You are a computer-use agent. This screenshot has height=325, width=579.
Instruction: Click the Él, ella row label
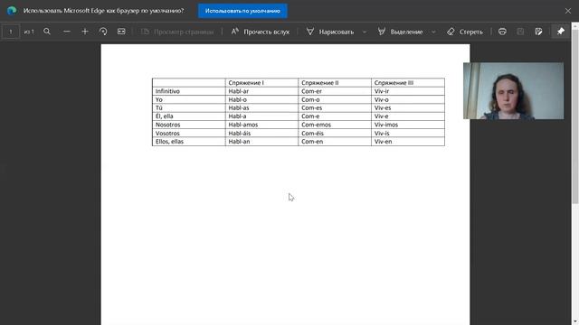click(x=189, y=116)
